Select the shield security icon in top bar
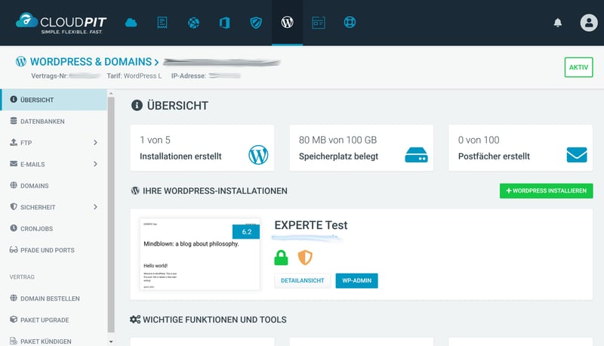Screen dimensions: 604x346 (x=256, y=23)
